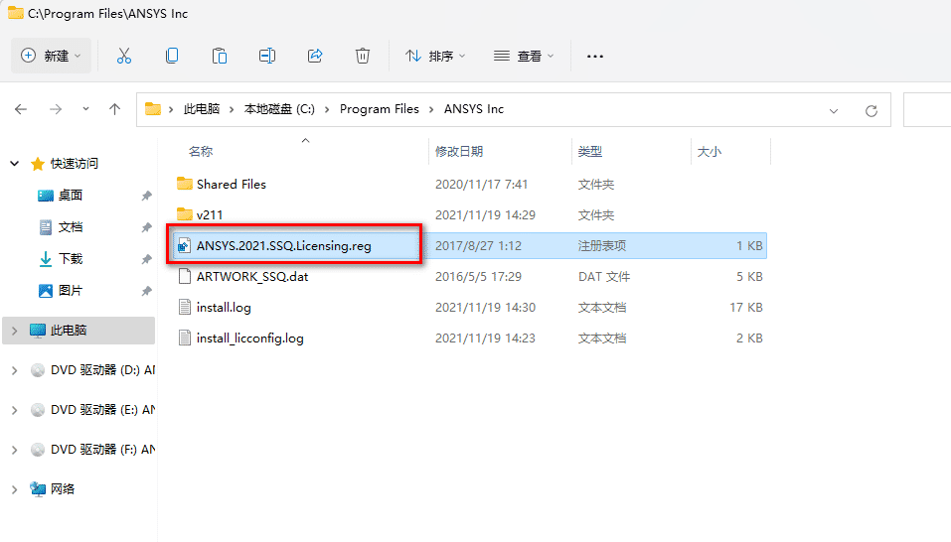951x542 pixels.
Task: Select Program Files in breadcrumb path
Action: 379,109
